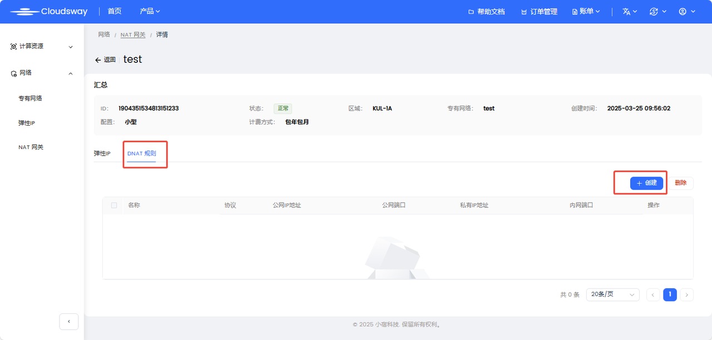Expand the 计算资源 sidebar section
Image resolution: width=712 pixels, height=340 pixels.
point(70,47)
